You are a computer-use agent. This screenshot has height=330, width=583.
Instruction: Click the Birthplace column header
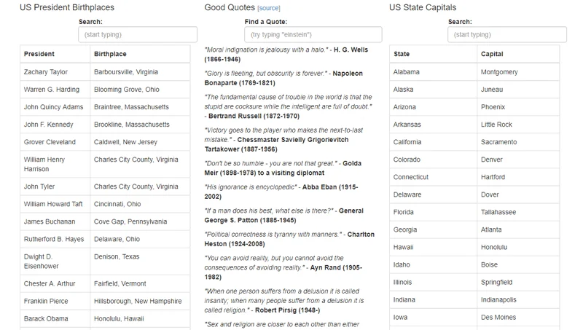pyautogui.click(x=110, y=54)
